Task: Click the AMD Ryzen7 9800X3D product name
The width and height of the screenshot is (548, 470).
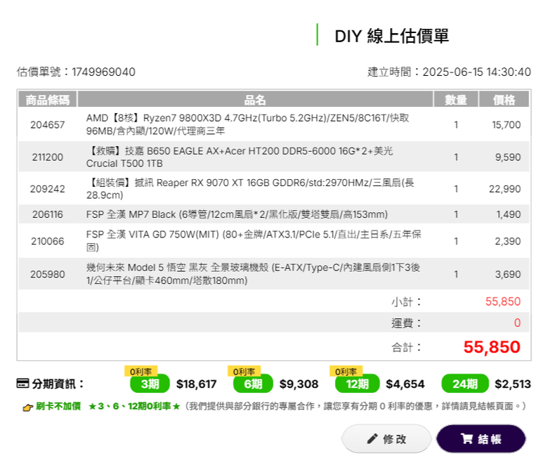Action: (x=247, y=124)
